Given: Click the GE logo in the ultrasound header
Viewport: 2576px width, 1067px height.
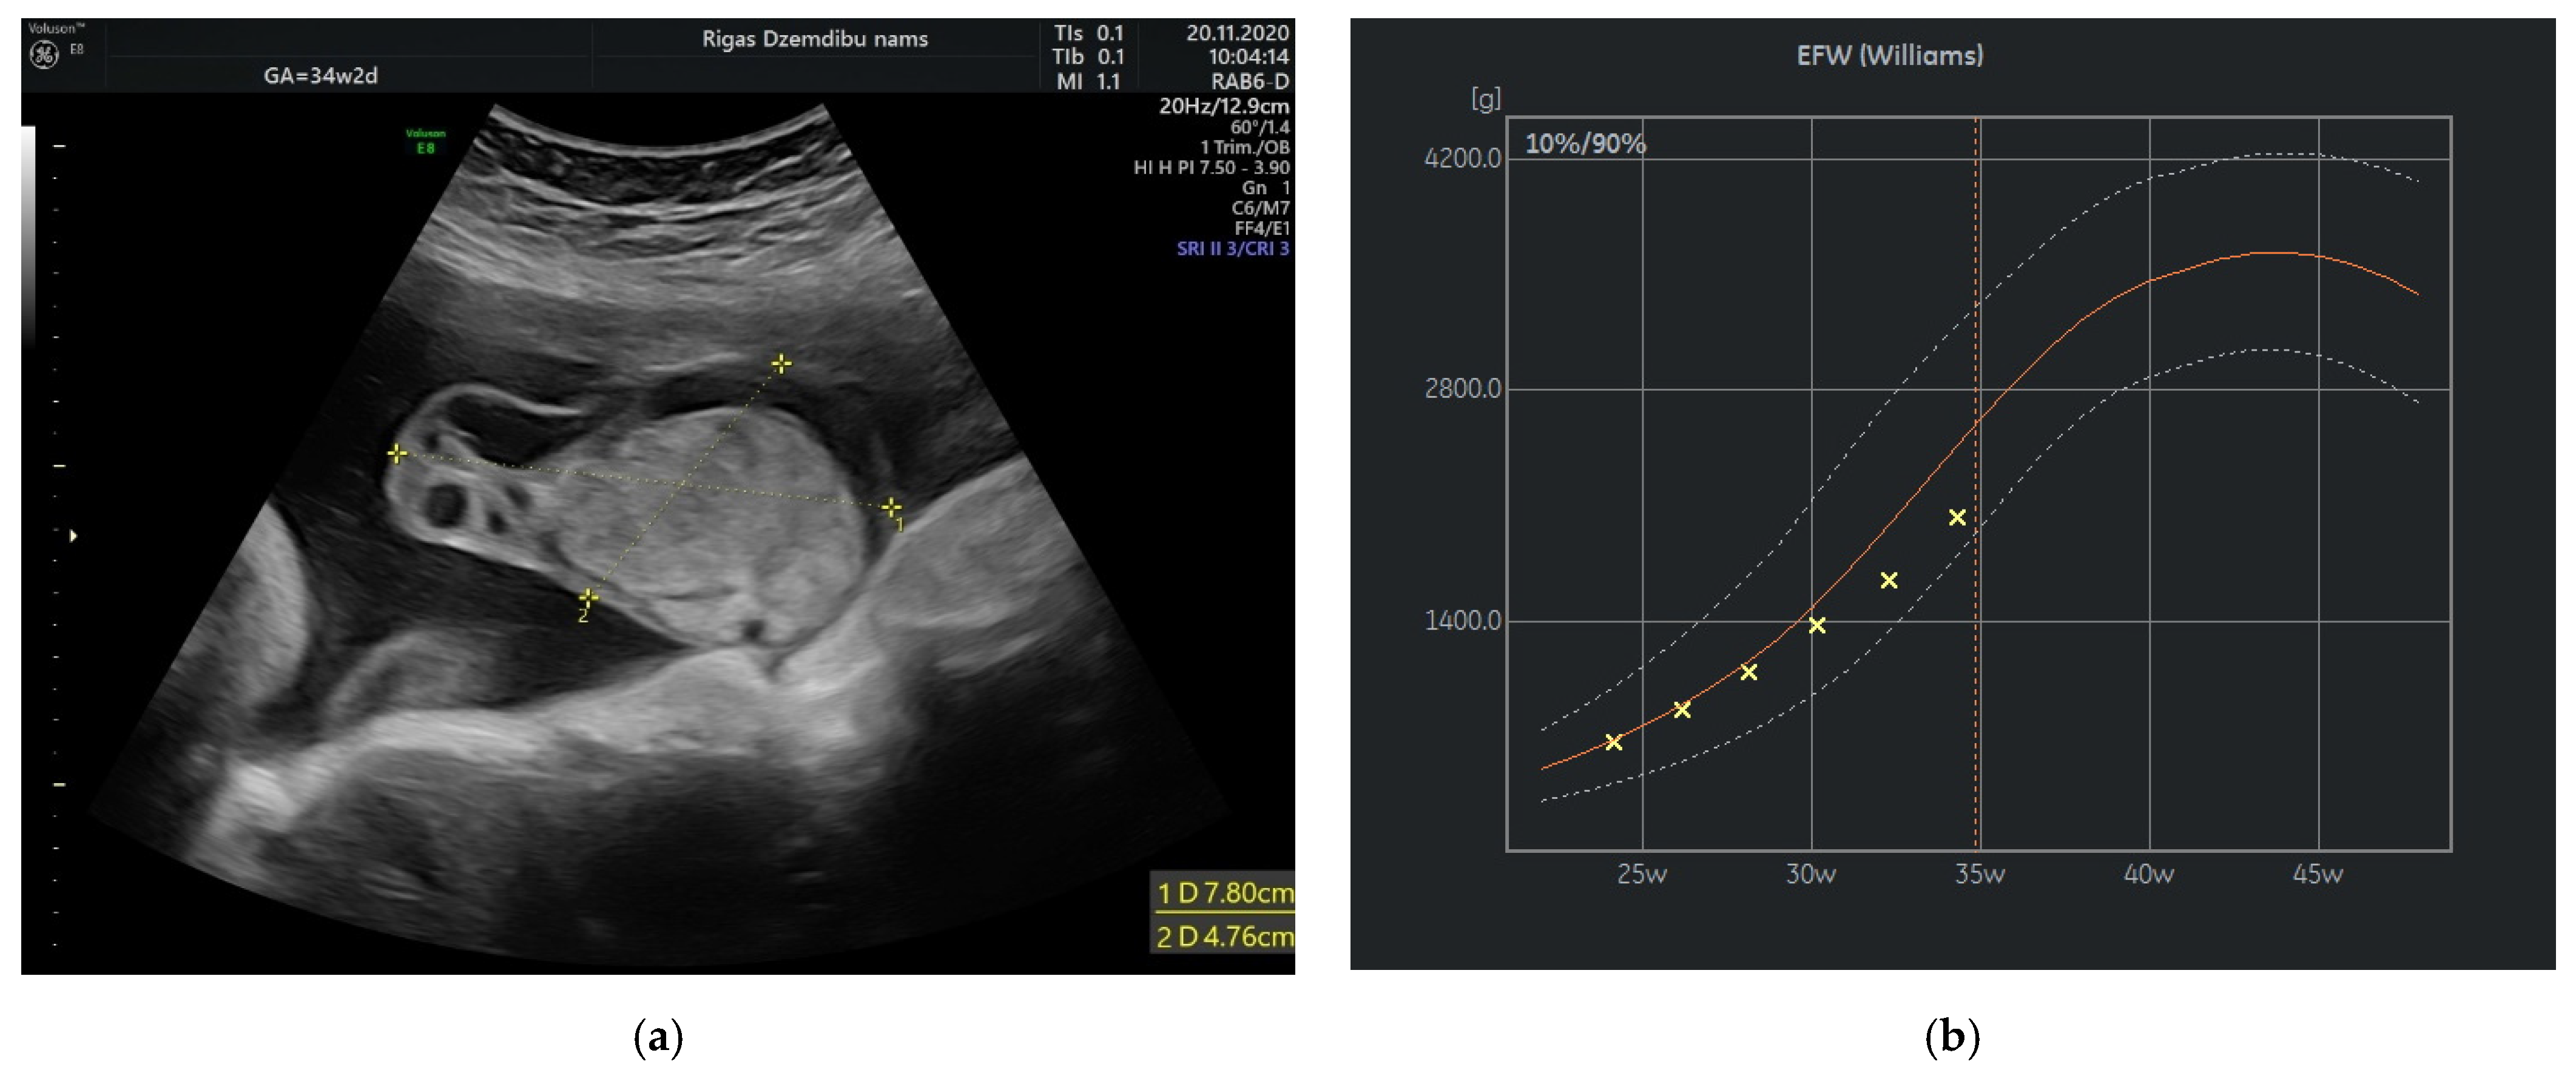Looking at the screenshot, I should (x=45, y=54).
